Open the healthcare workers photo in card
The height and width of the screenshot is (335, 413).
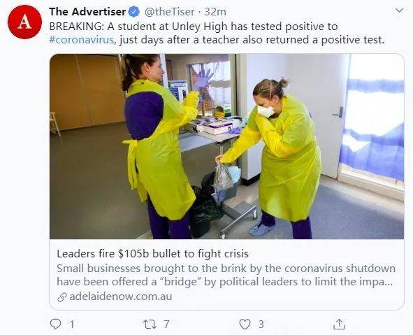(227, 147)
